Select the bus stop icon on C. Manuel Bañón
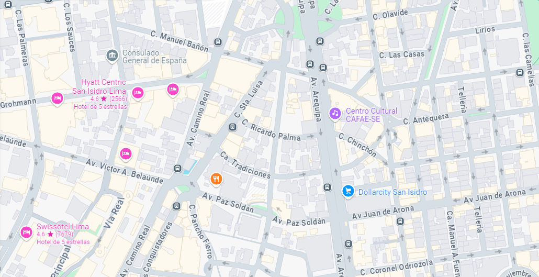 [218, 42]
